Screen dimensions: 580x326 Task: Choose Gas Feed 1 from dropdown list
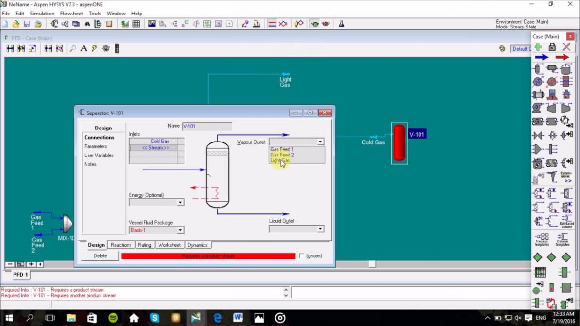point(282,149)
